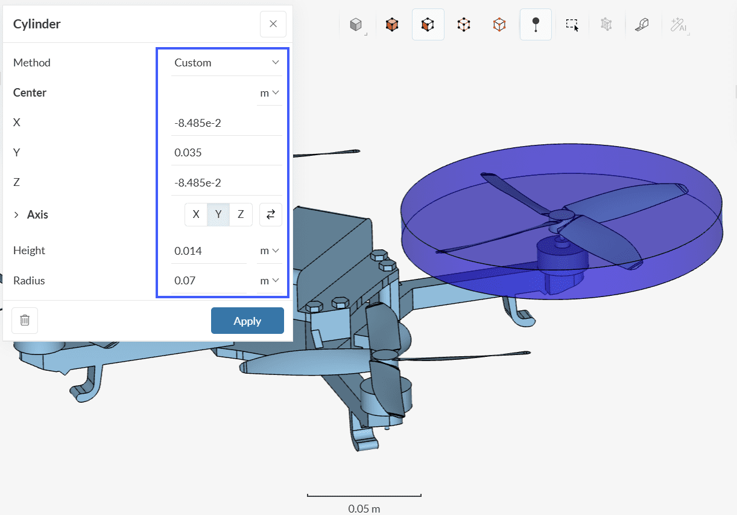Activate volume selection mode icon
This screenshot has height=515, width=737.
pos(392,25)
